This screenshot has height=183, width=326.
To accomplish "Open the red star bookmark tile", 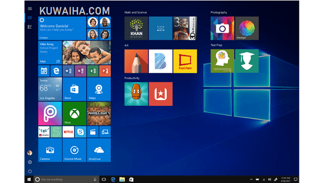I will [x=160, y=94].
